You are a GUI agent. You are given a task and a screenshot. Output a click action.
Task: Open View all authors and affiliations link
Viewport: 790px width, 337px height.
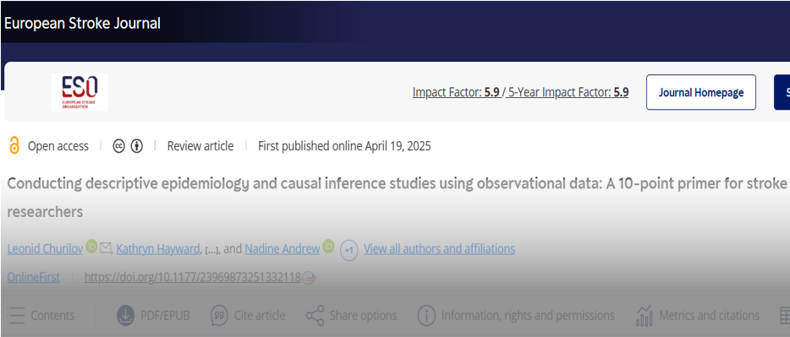pyautogui.click(x=439, y=248)
